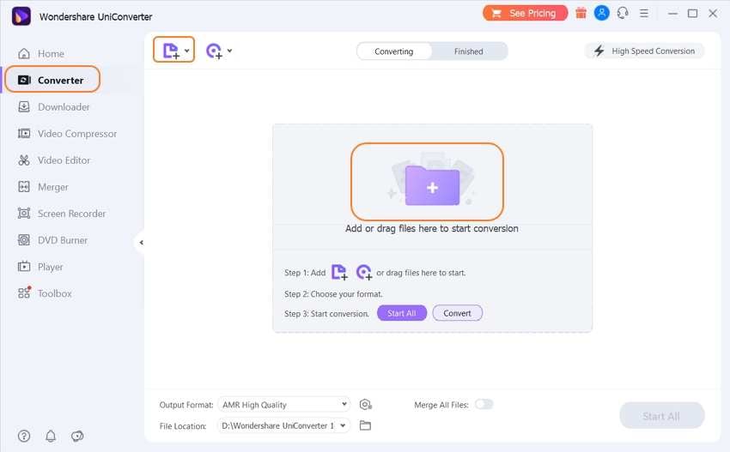Collapse the sidebar with arrow handle
This screenshot has height=452, width=730.
click(141, 242)
